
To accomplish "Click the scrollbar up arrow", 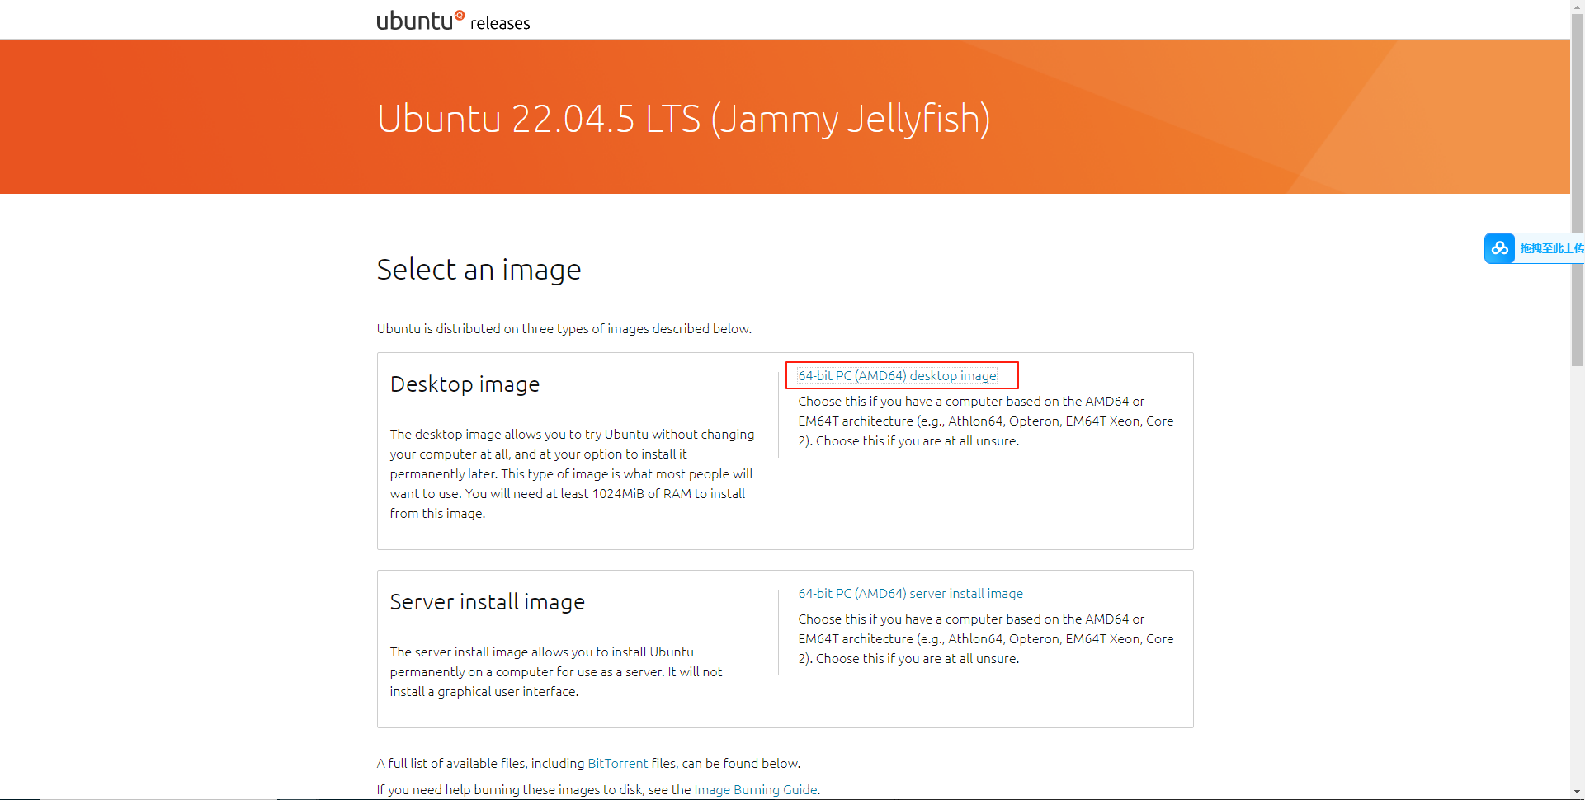I will 1577,7.
